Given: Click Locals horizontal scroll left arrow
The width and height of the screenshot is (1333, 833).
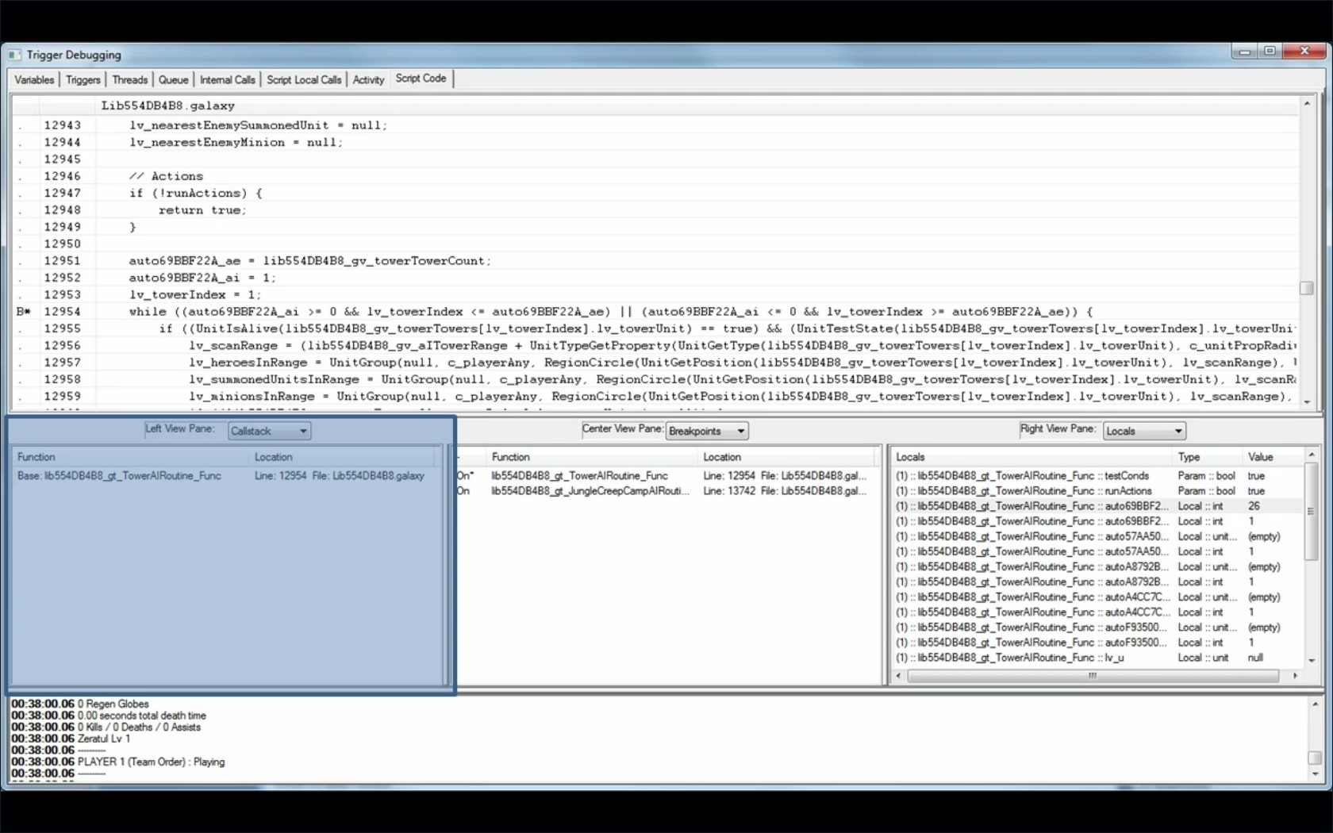Looking at the screenshot, I should pyautogui.click(x=897, y=676).
